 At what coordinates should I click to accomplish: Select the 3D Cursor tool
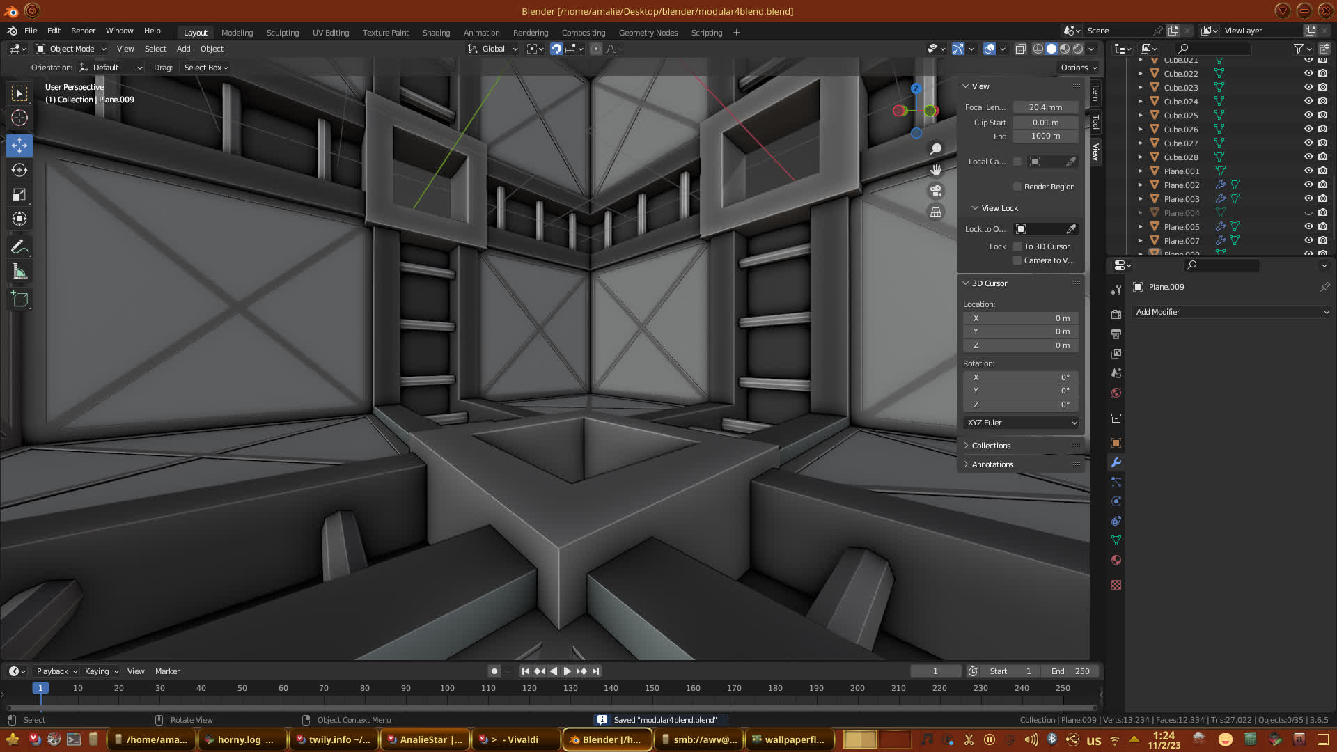click(x=19, y=118)
